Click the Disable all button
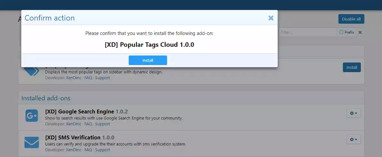Screen dimensions: 382x157 [x=351, y=19]
